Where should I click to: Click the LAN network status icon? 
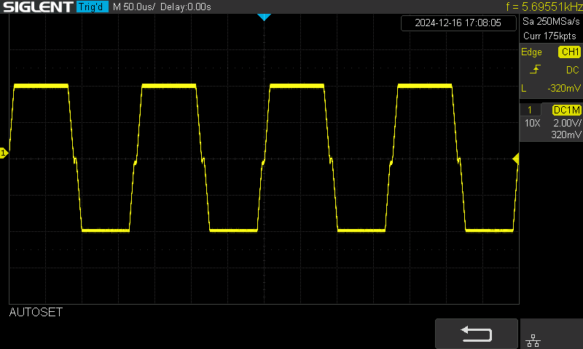pyautogui.click(x=533, y=338)
